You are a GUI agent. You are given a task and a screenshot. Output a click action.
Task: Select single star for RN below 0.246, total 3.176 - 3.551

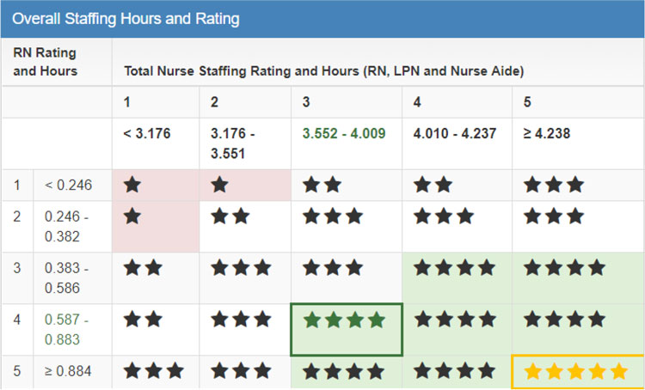pos(219,185)
